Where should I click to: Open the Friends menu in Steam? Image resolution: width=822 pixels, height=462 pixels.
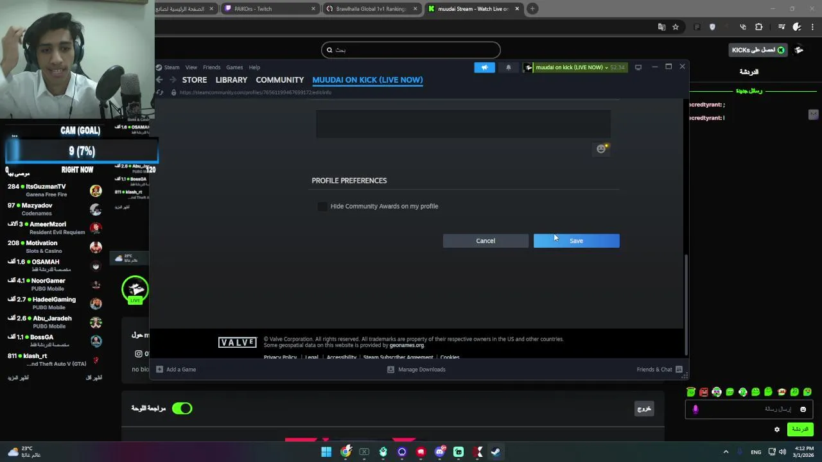click(212, 67)
